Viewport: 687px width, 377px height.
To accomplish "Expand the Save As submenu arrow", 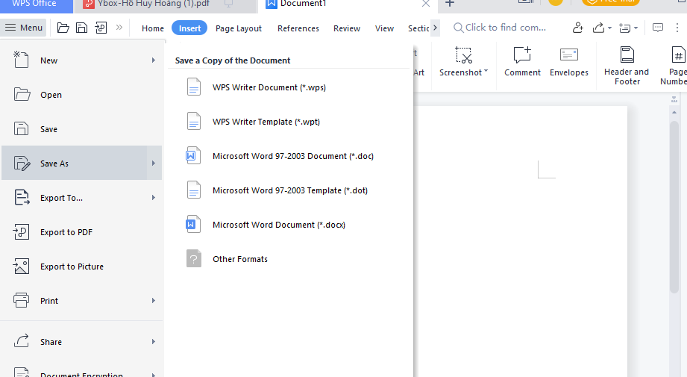I will coord(154,163).
